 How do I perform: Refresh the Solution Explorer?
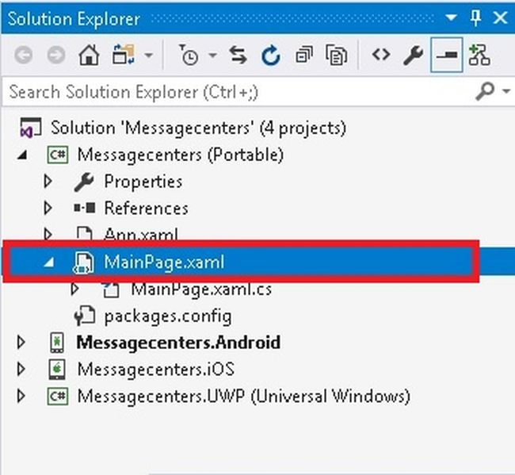(271, 56)
